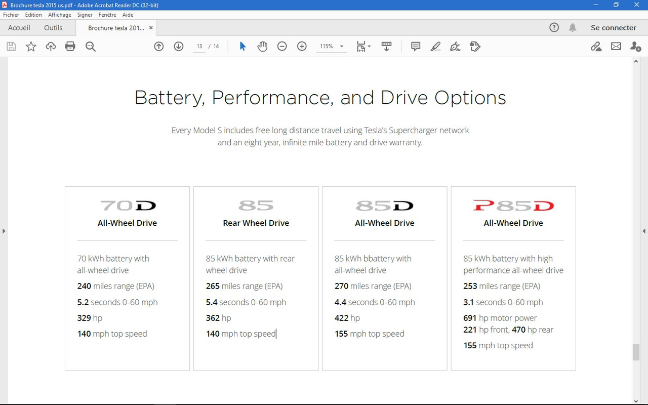Expand the right tools pane

coord(644,231)
